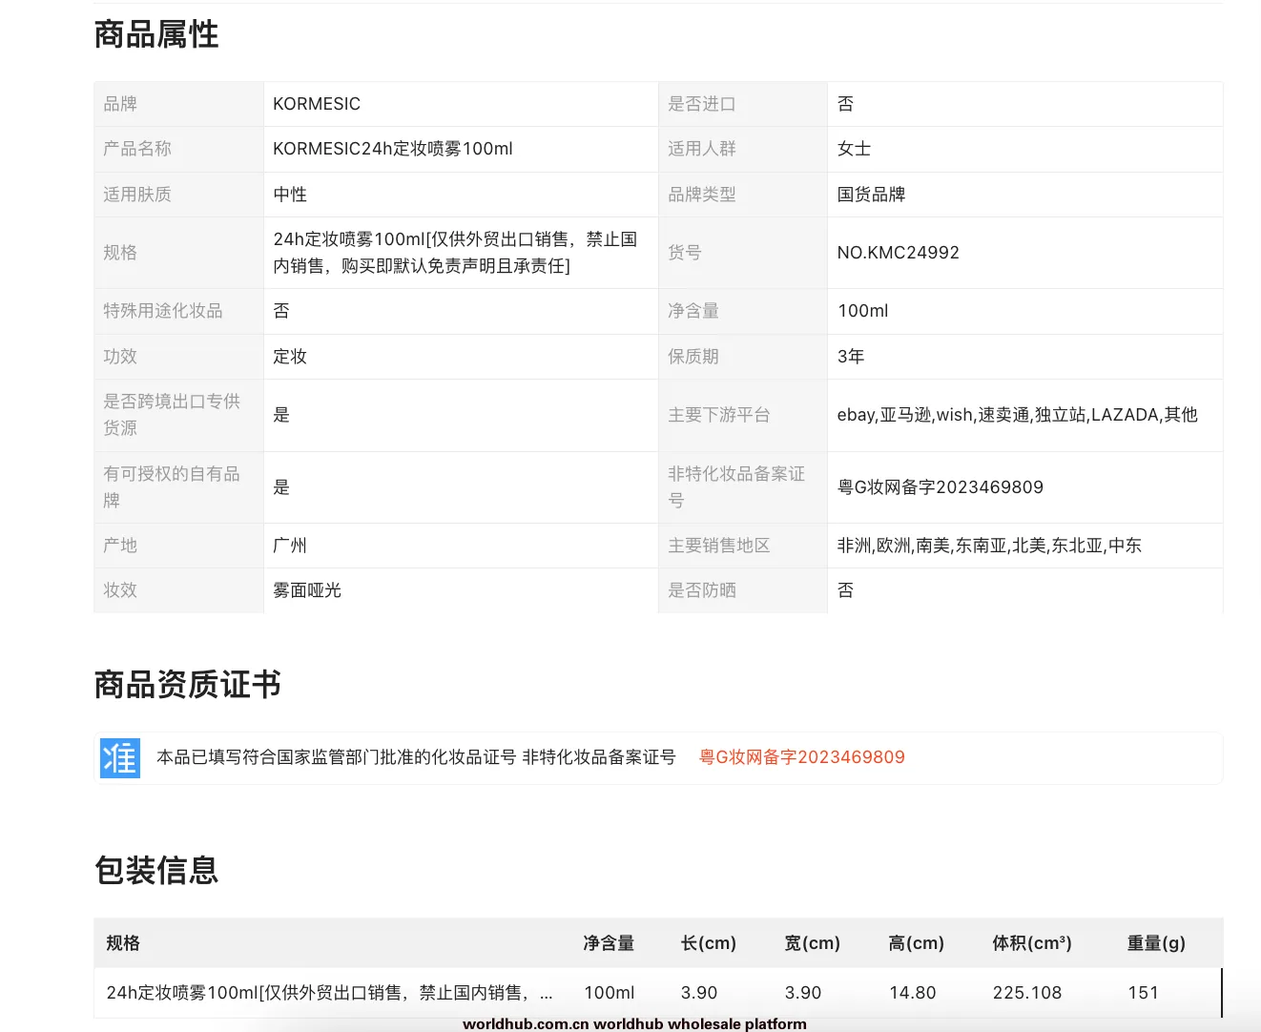Click the 是 value beside 有可授权的自有品牌

(281, 487)
